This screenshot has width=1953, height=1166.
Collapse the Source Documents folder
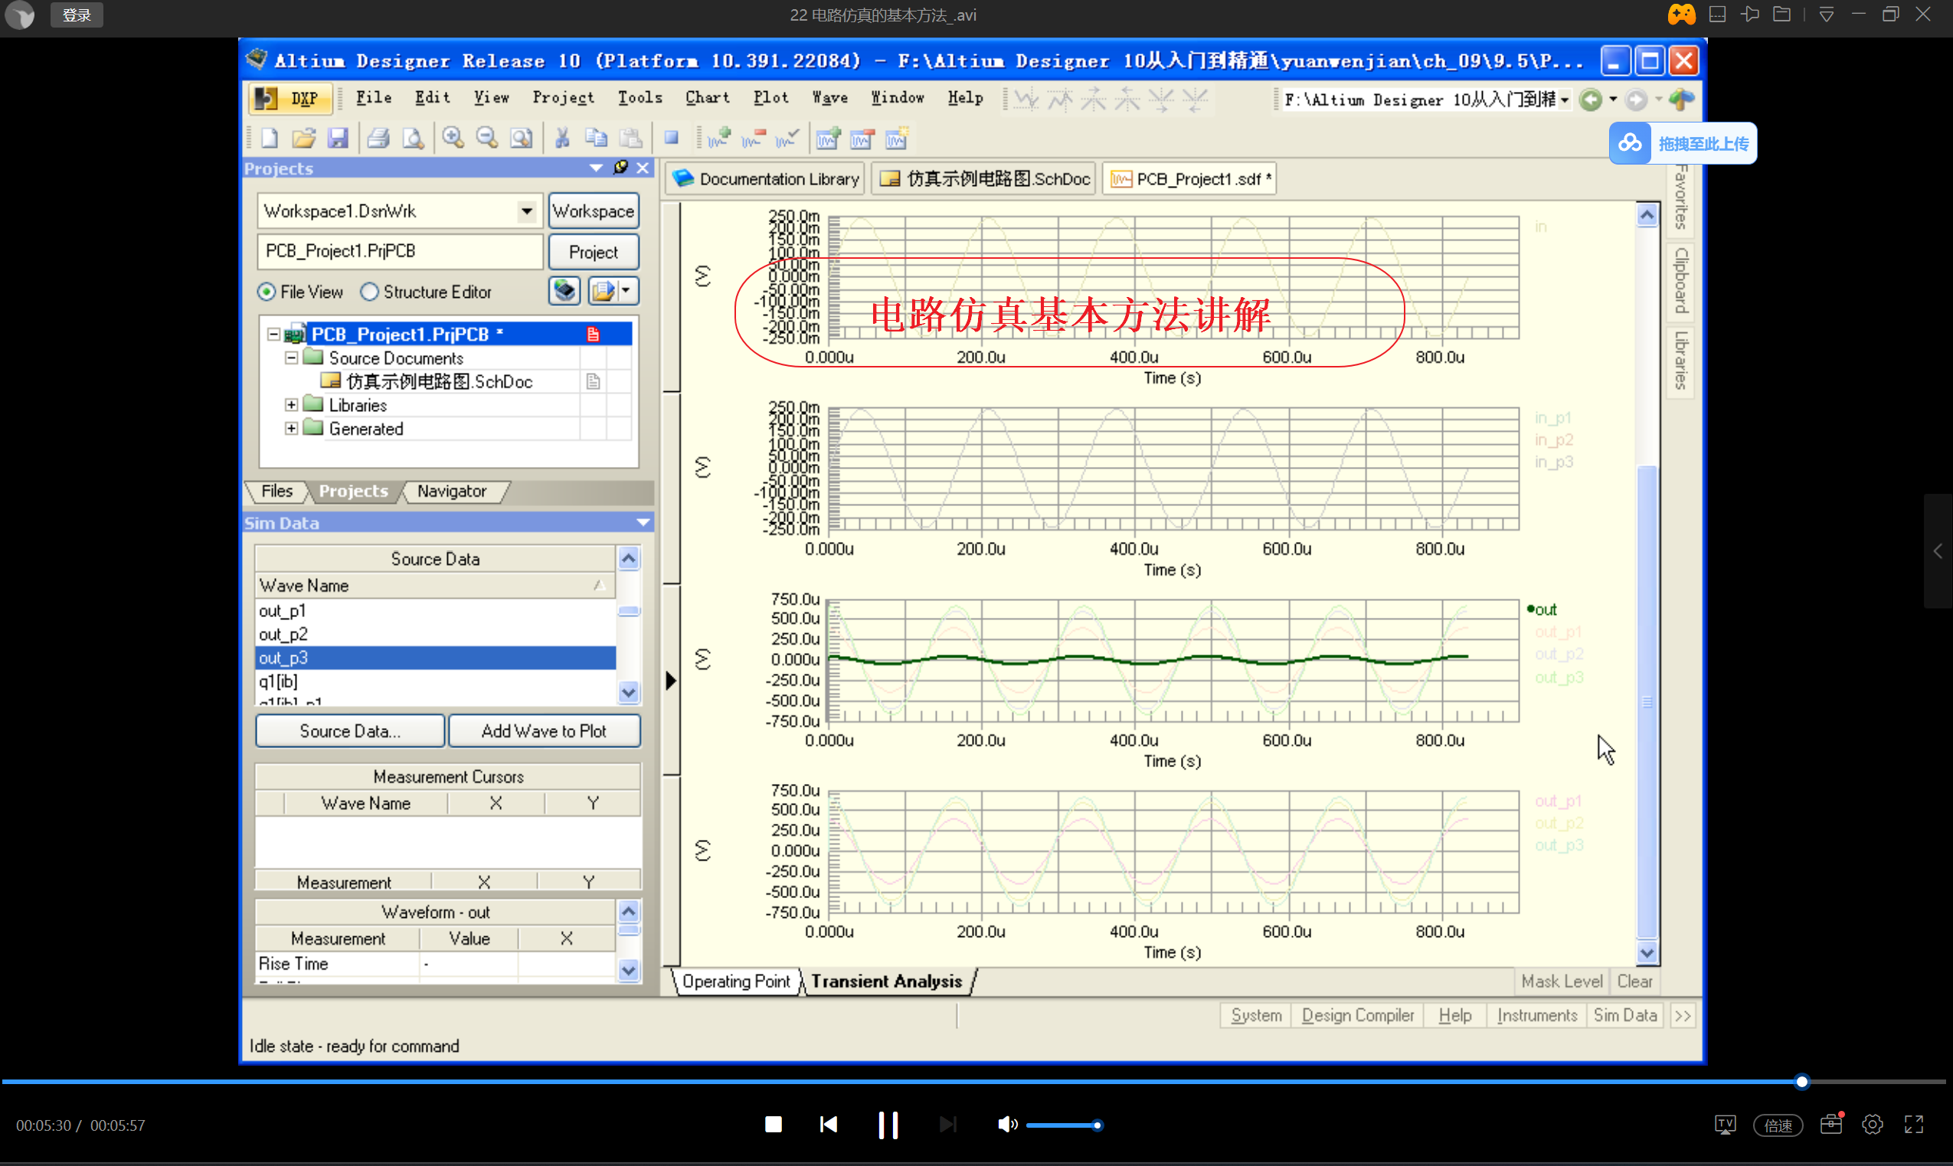[x=291, y=358]
